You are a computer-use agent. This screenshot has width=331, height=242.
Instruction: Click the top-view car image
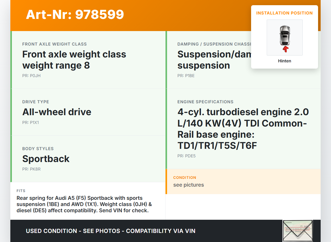tap(284, 35)
